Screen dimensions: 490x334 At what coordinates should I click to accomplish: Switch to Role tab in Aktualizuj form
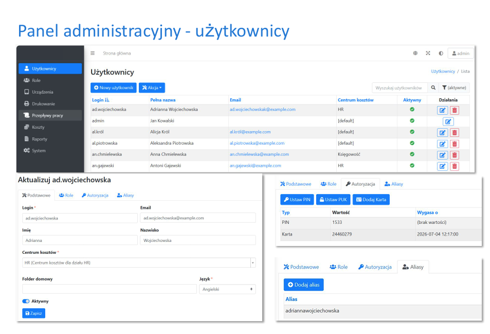pyautogui.click(x=66, y=196)
